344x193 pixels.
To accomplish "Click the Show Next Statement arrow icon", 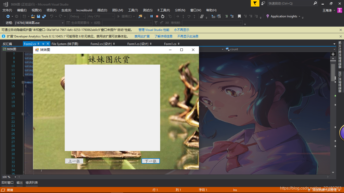I will [178, 16].
